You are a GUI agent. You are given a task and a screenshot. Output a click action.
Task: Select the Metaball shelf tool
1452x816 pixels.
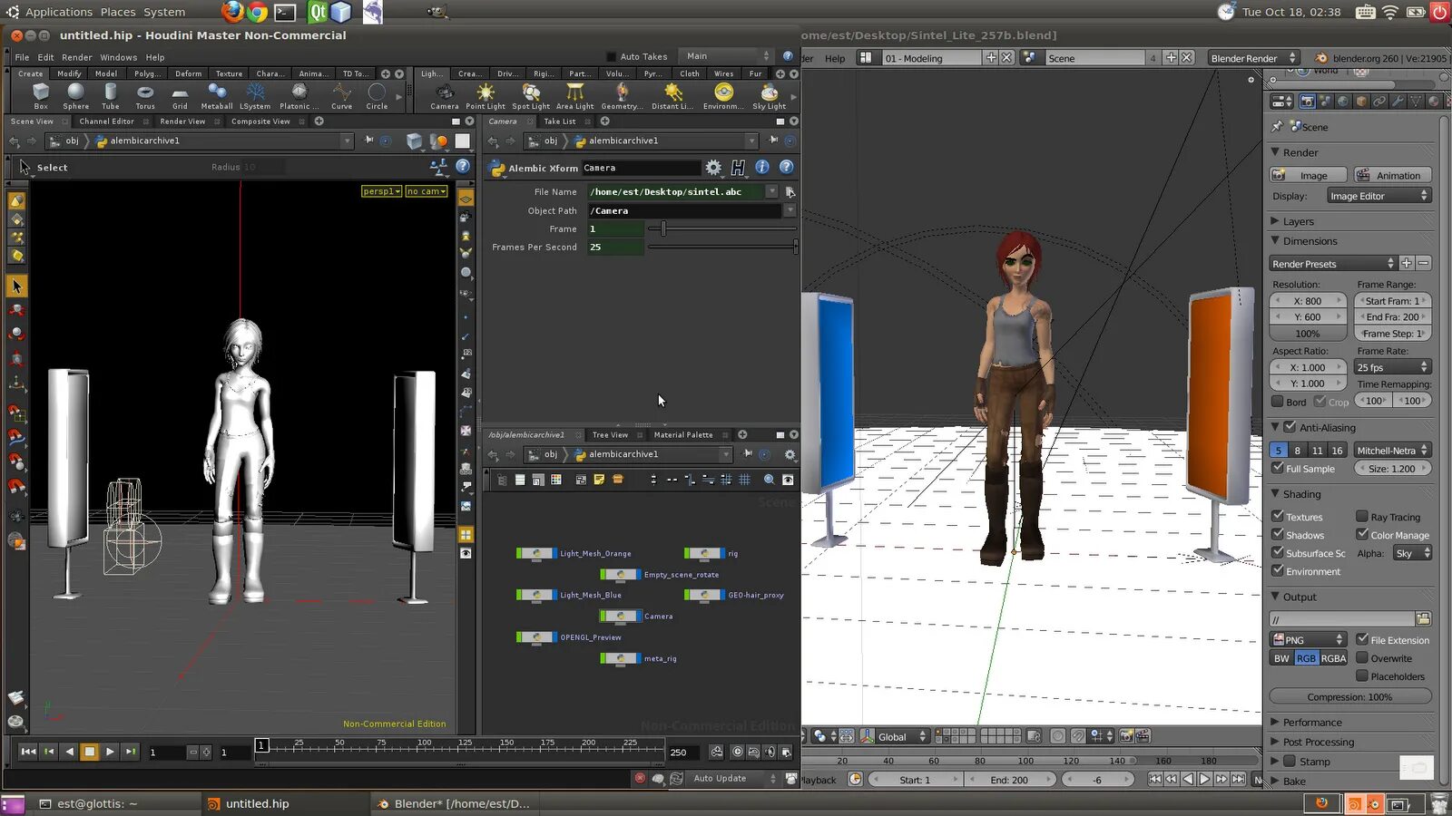coord(217,96)
